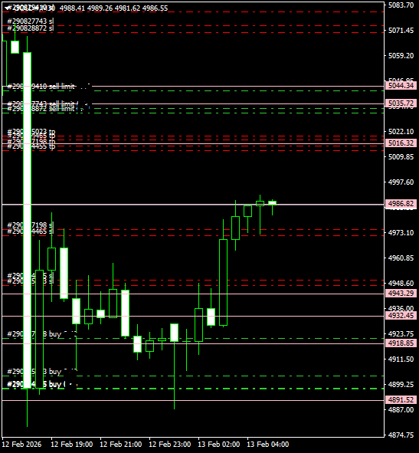Select the pink 4986.82 current price tag
This screenshot has width=419, height=453.
pyautogui.click(x=401, y=204)
